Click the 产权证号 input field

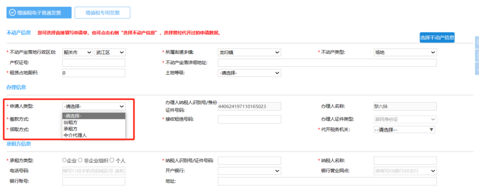point(94,63)
